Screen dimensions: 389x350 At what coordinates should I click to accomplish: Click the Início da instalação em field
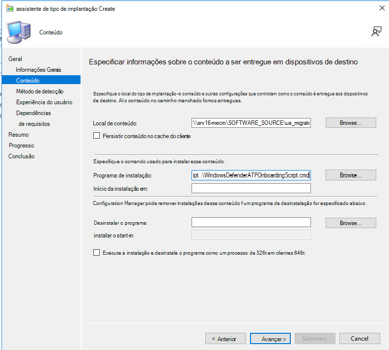(x=251, y=188)
